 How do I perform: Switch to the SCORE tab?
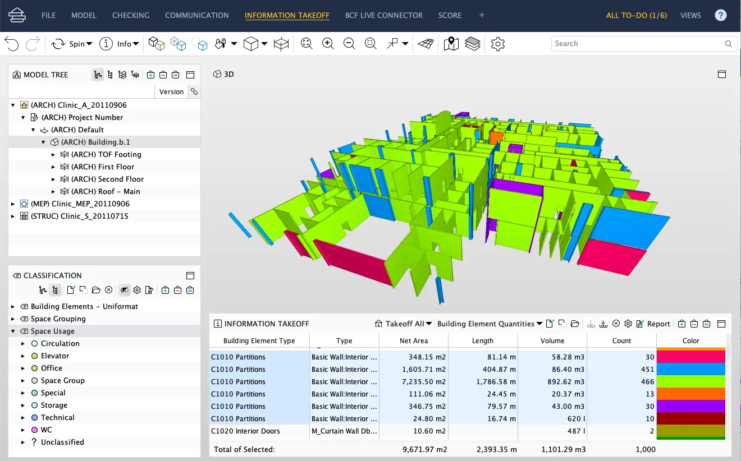point(450,15)
